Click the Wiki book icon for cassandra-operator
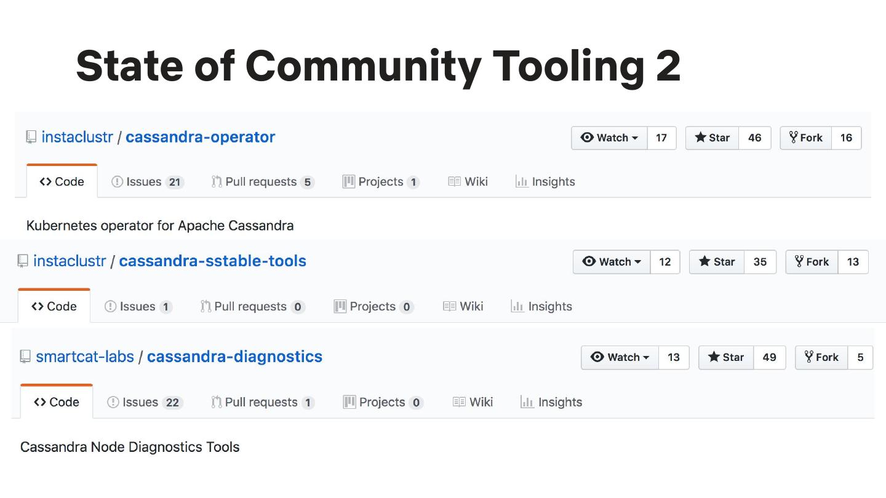Image resolution: width=886 pixels, height=498 pixels. 455,182
